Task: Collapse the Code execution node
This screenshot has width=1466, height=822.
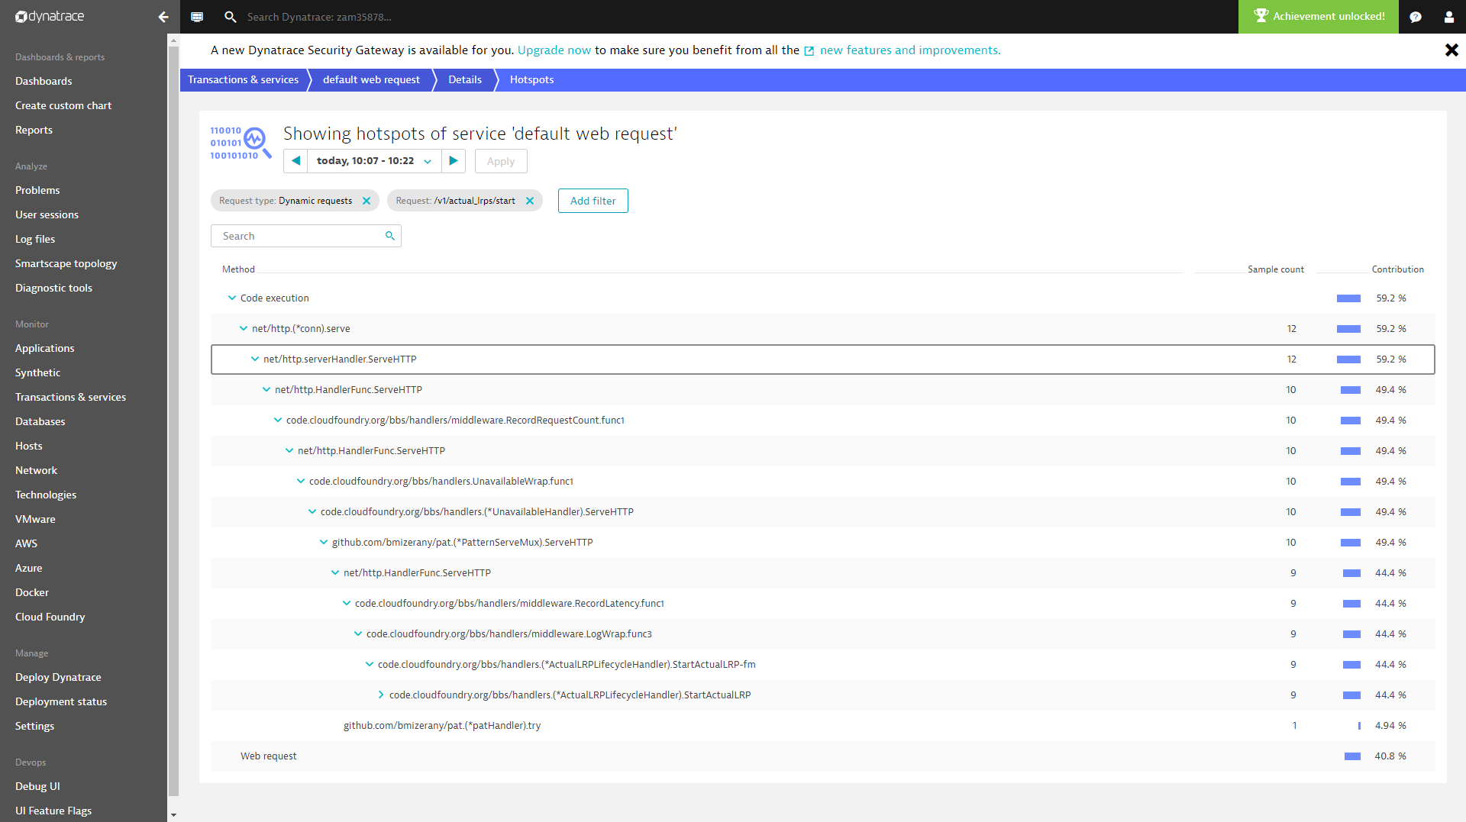Action: [x=232, y=298]
